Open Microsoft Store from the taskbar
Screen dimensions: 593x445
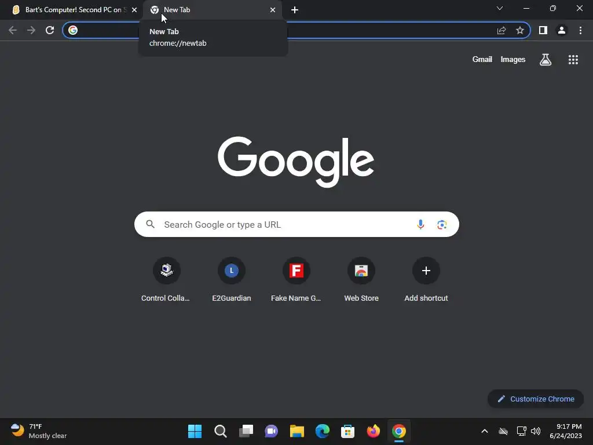pyautogui.click(x=347, y=431)
